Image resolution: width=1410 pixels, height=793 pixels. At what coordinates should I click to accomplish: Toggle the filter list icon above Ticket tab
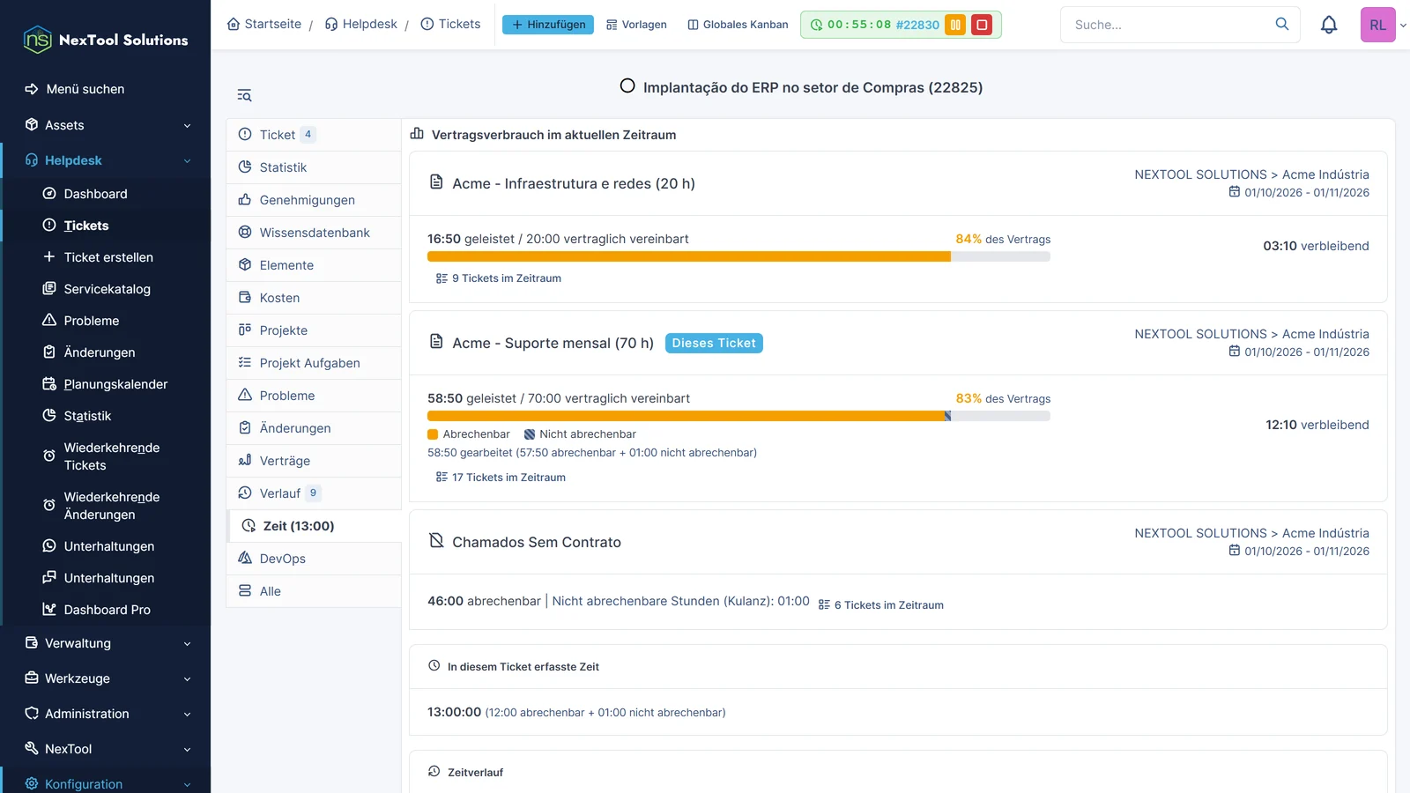point(244,95)
